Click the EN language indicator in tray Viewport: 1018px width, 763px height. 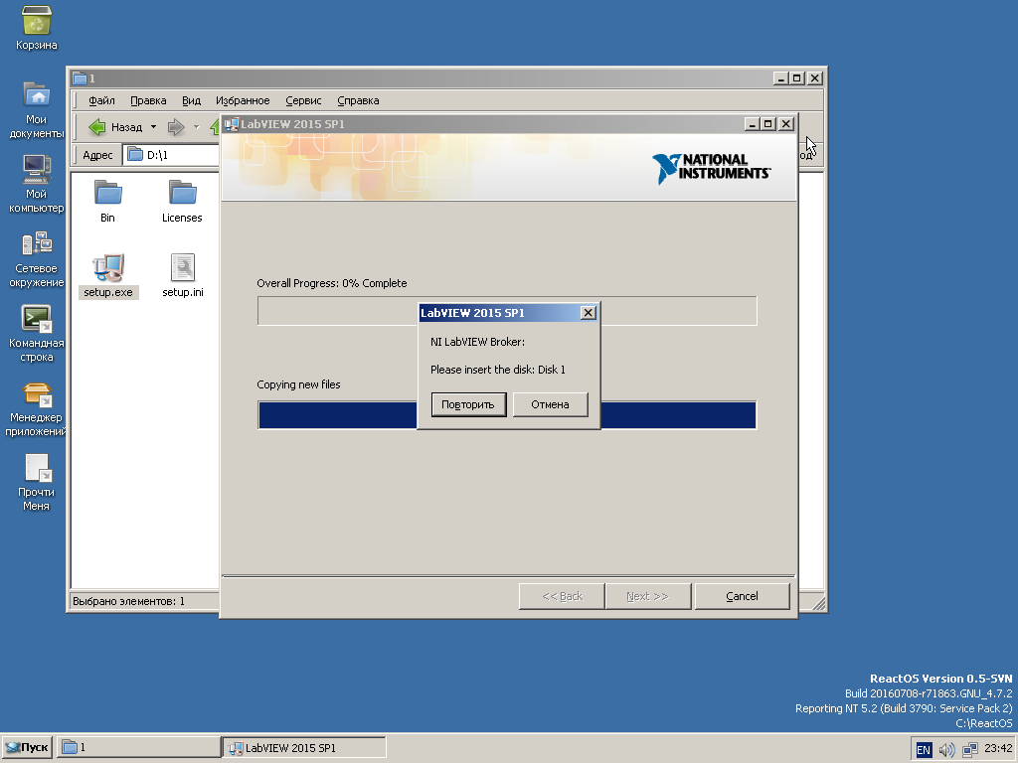click(924, 750)
